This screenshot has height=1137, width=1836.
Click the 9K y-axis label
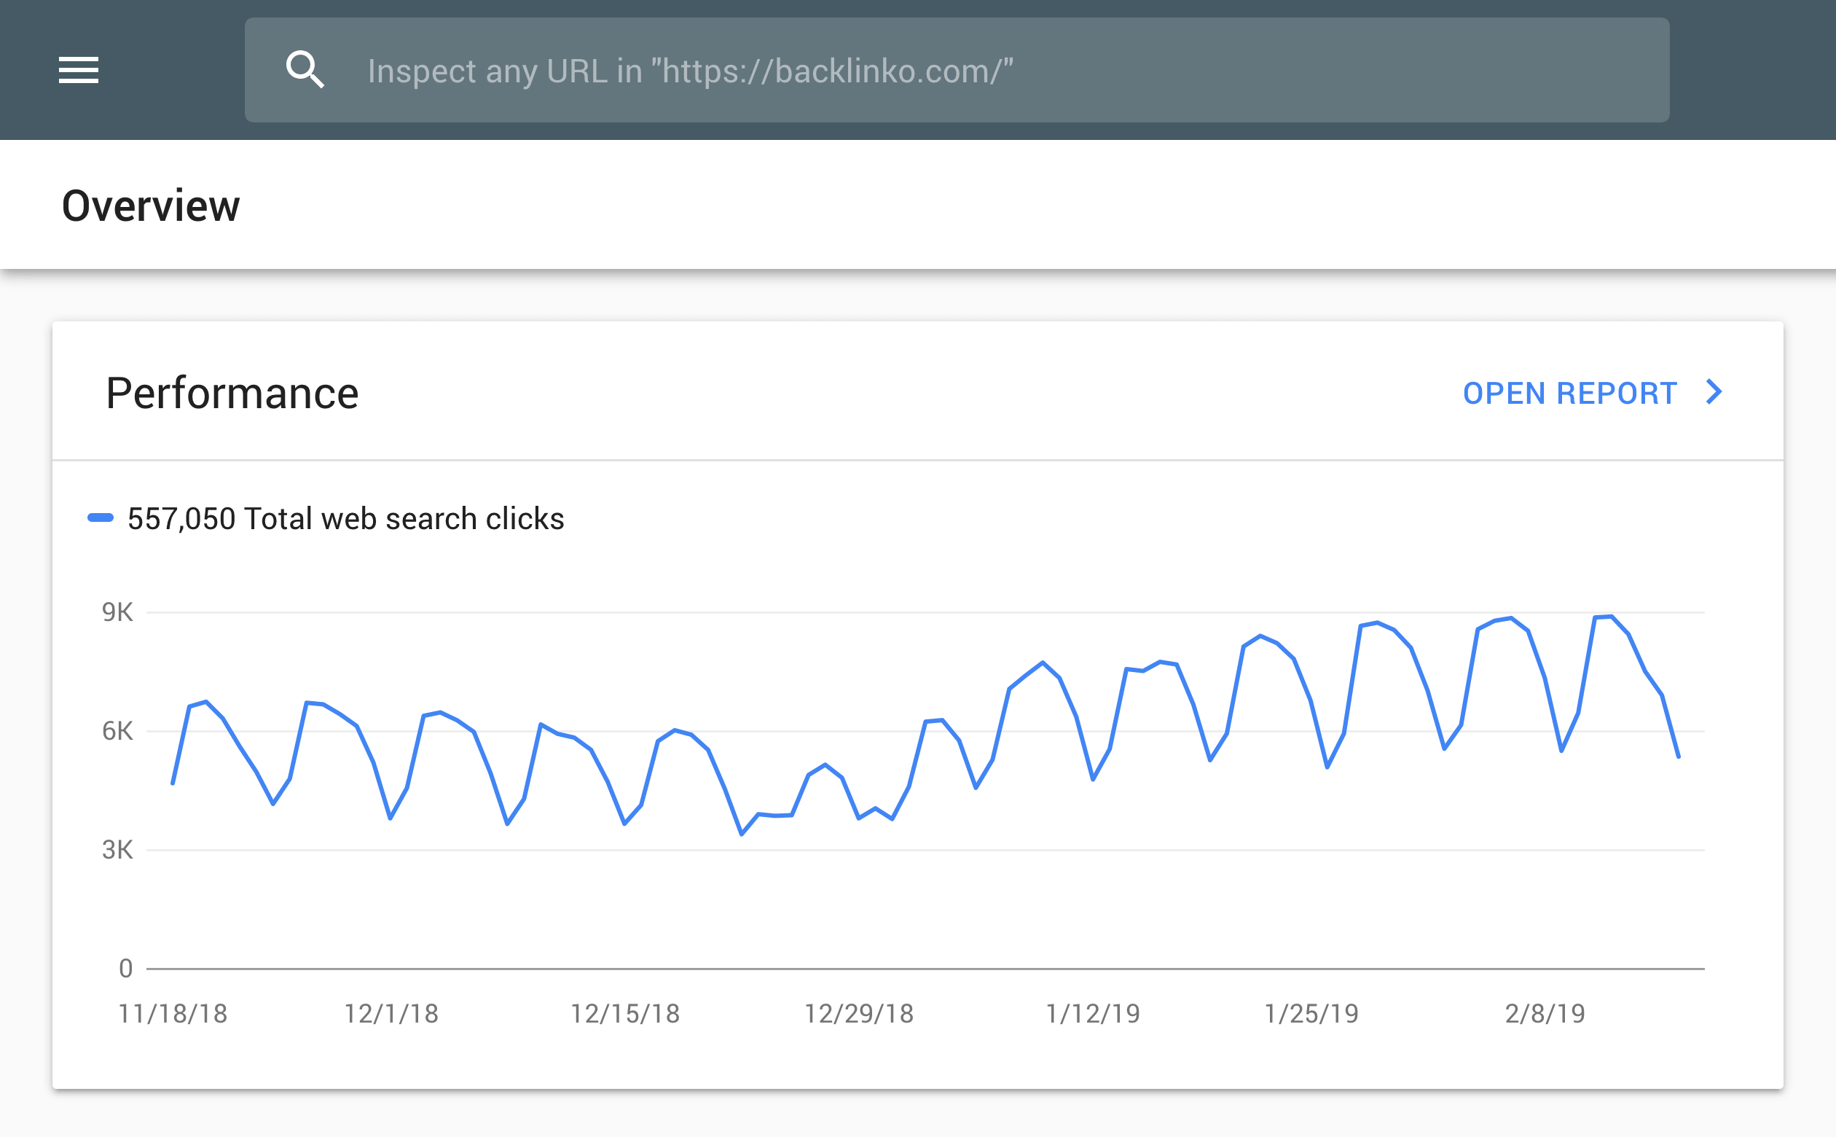[x=117, y=612]
